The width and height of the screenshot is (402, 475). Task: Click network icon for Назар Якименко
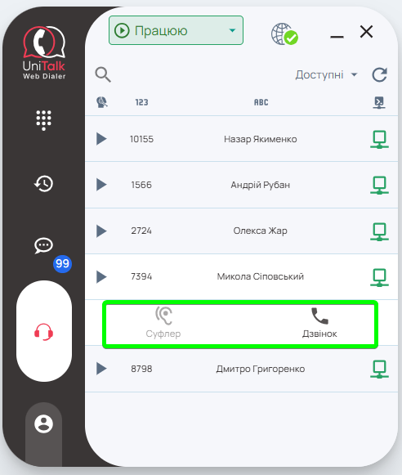click(x=379, y=139)
